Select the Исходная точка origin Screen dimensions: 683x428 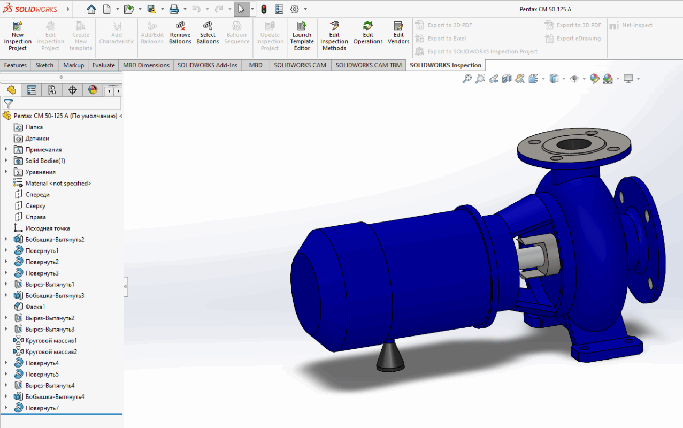(x=42, y=228)
